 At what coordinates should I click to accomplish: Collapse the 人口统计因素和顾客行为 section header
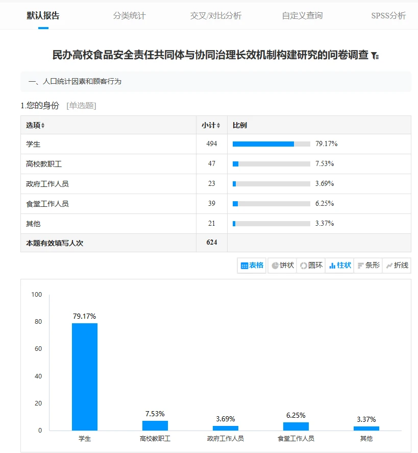(x=77, y=81)
